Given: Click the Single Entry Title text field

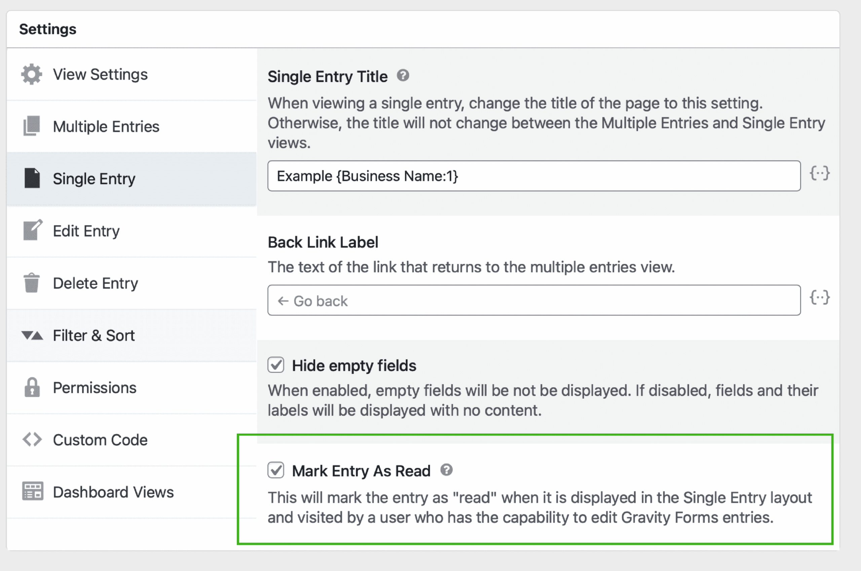Looking at the screenshot, I should 533,176.
